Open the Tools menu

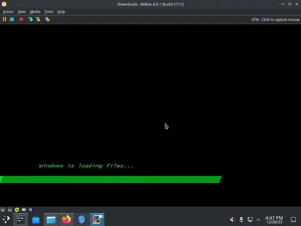(49, 12)
